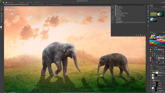Play the selected Light Spill Magic action
Image resolution: width=165 pixels, height=93 pixels.
coord(138,35)
